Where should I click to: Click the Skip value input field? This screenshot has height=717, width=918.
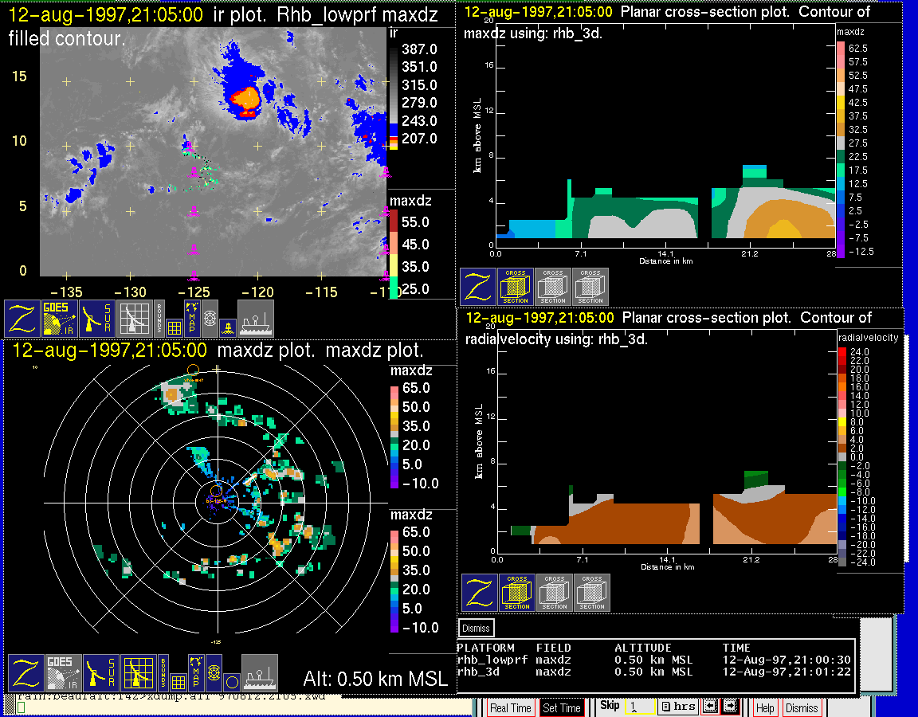click(x=638, y=707)
